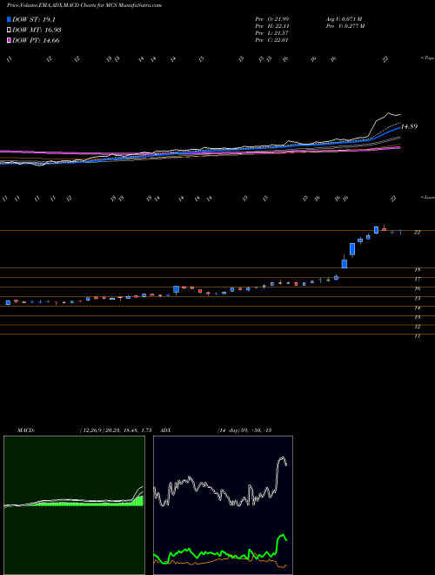Click the 22 price level label

(417, 232)
